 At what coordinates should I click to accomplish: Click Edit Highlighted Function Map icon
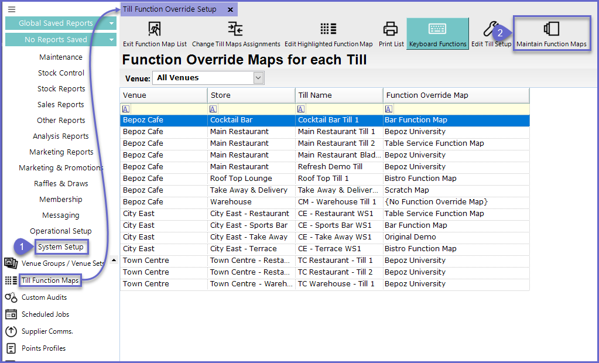click(328, 29)
